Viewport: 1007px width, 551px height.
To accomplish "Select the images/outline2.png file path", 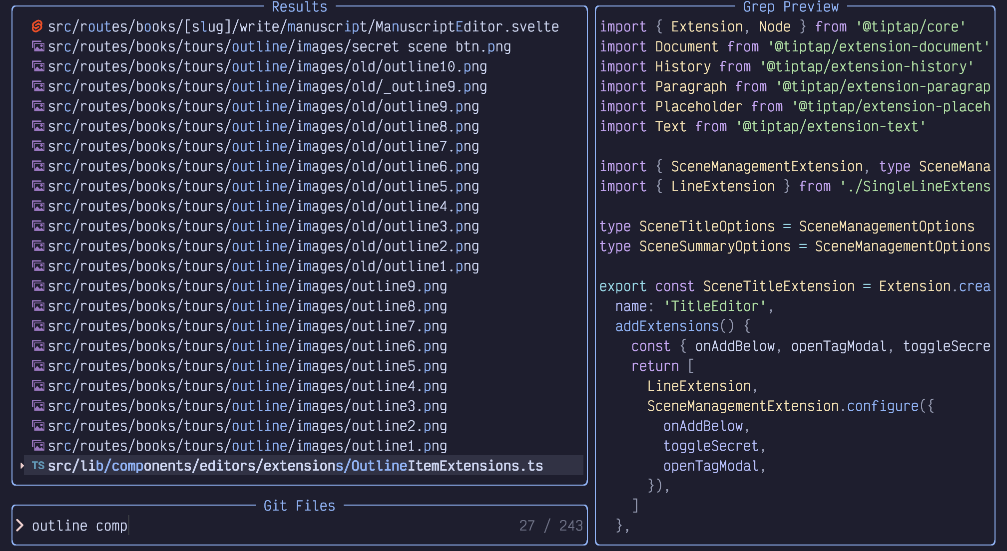I will click(247, 426).
